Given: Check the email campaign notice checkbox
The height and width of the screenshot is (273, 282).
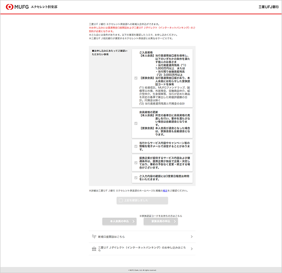Looking at the screenshot, I should [x=136, y=145].
